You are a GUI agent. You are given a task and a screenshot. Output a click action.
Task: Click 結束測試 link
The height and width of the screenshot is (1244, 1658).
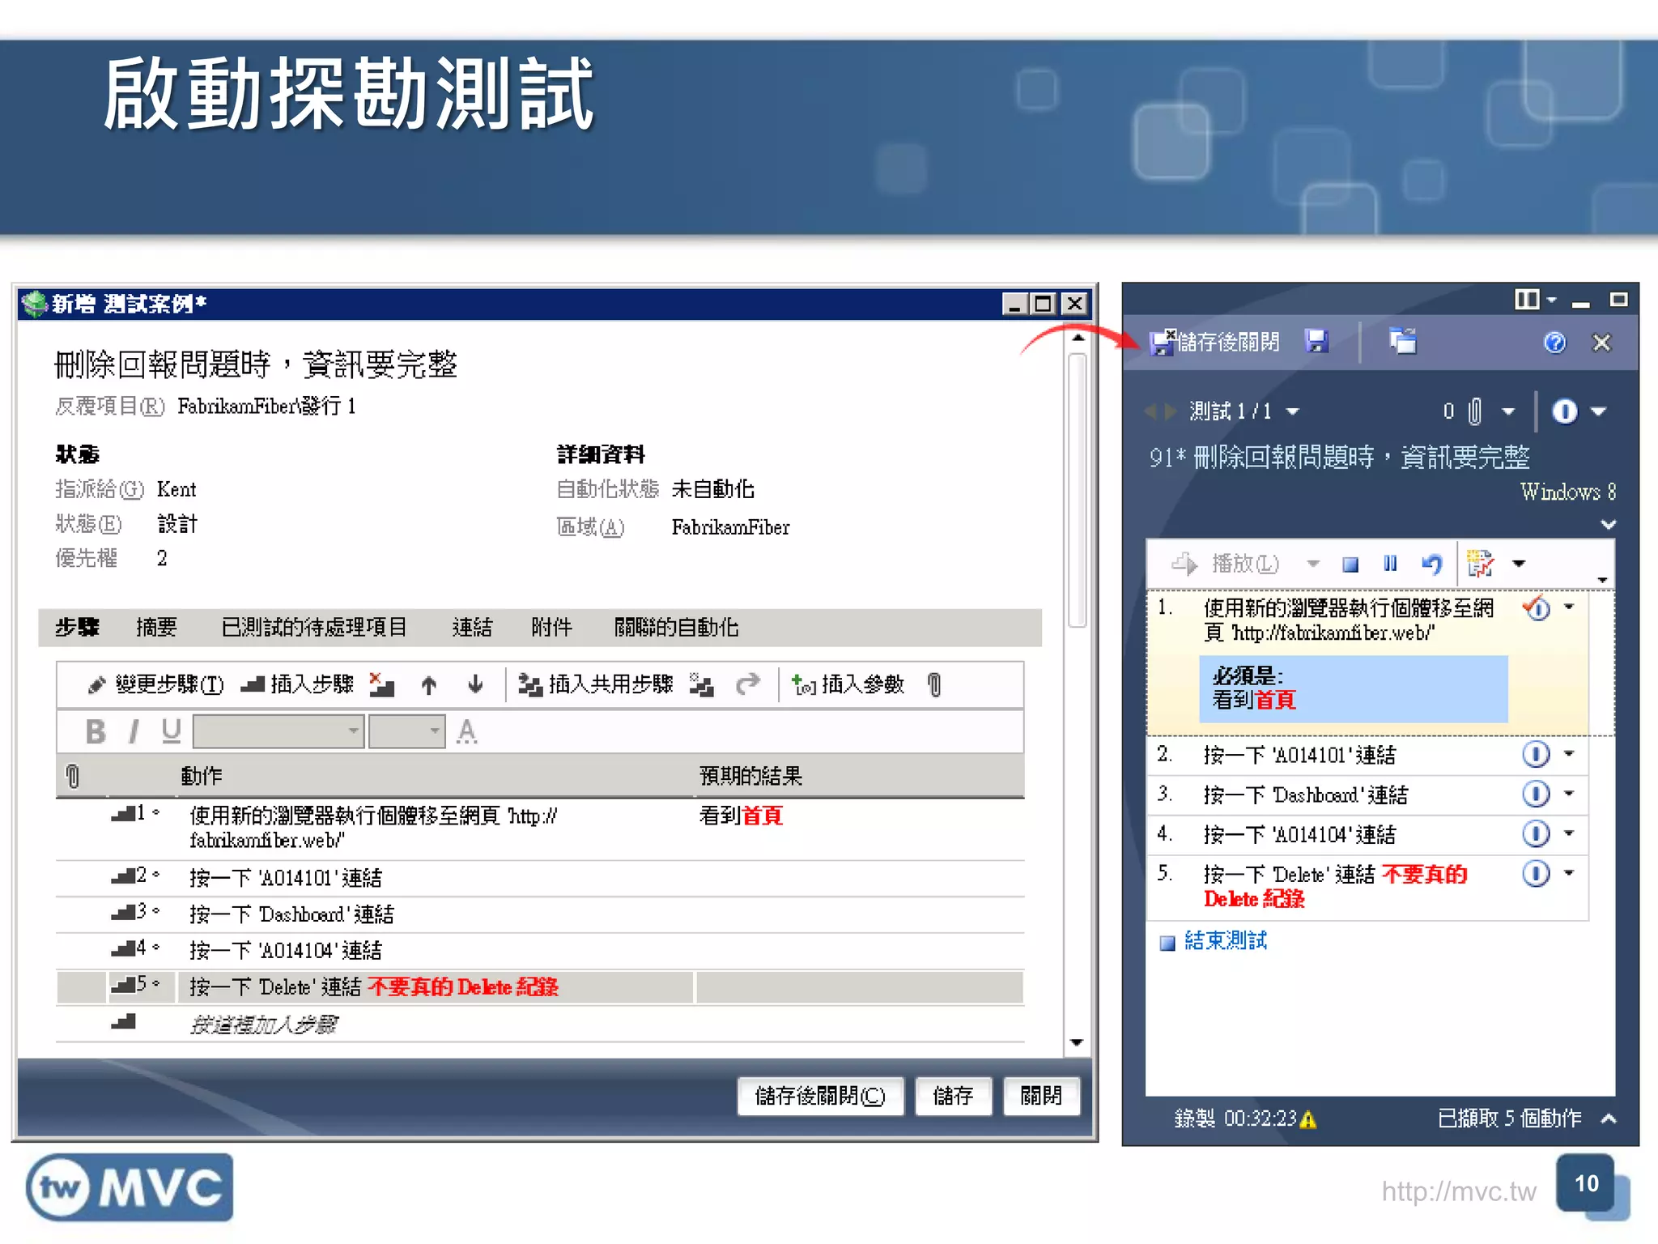click(1226, 941)
